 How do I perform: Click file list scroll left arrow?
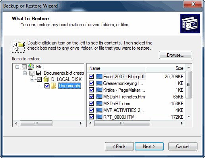[x=90, y=123]
